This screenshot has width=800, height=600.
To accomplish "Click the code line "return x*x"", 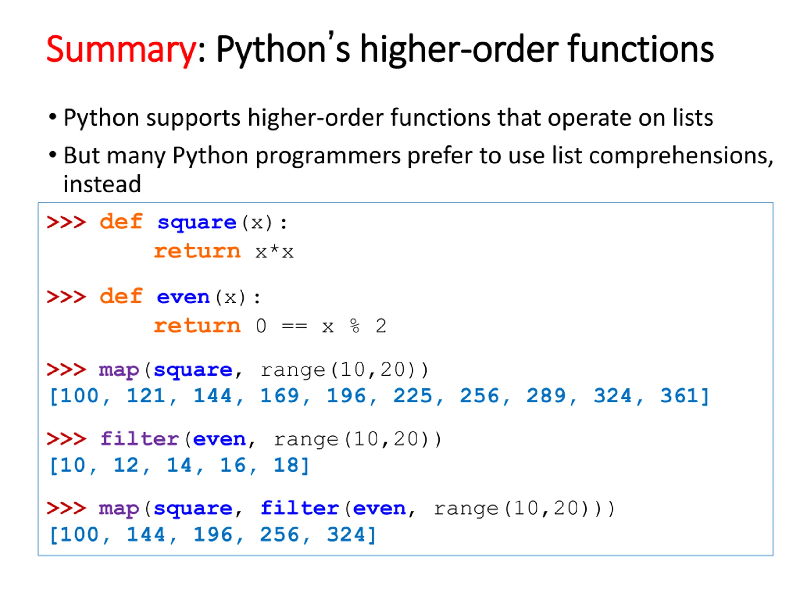I will tap(224, 251).
